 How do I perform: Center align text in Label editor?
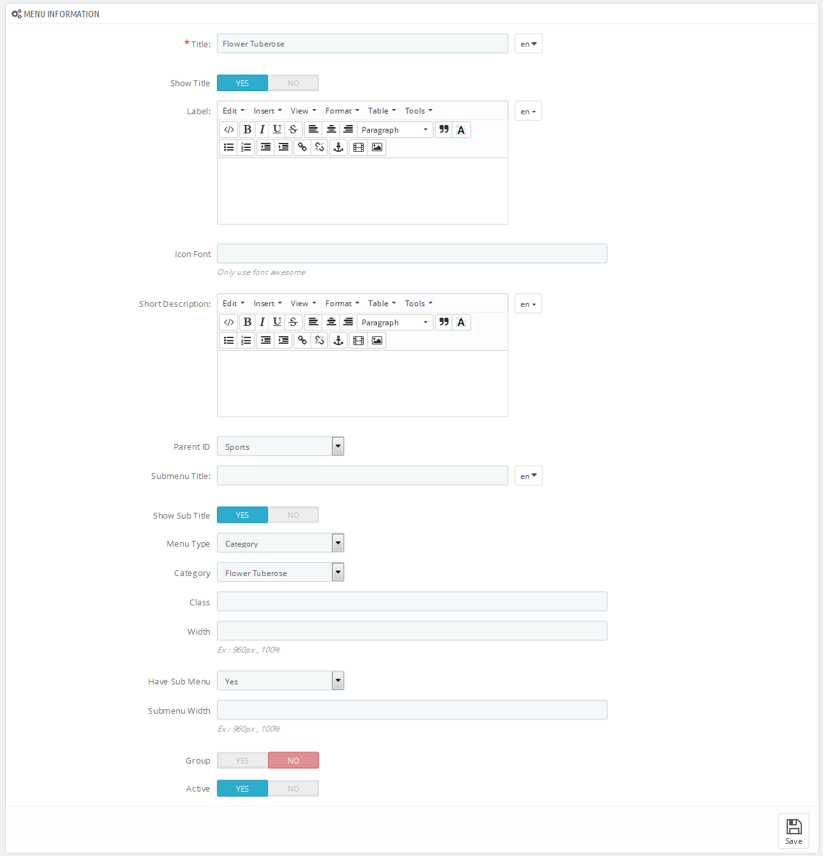click(x=331, y=129)
